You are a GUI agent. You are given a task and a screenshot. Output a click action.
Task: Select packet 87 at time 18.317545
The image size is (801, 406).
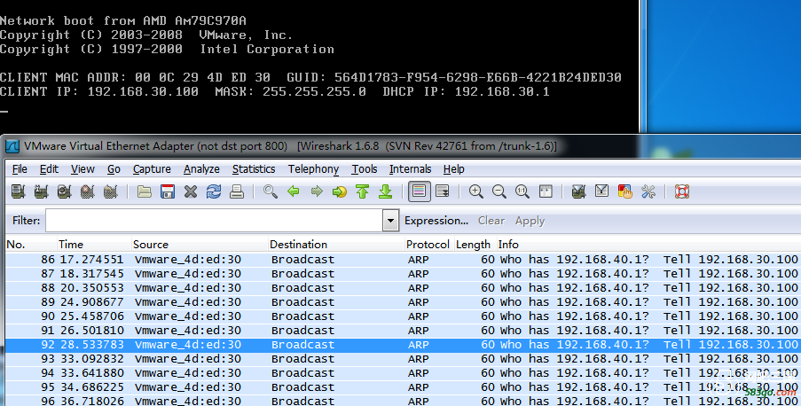coord(403,274)
